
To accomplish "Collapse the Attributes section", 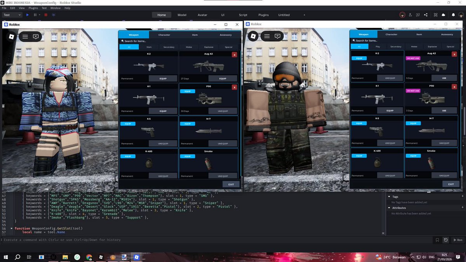I will 389,208.
